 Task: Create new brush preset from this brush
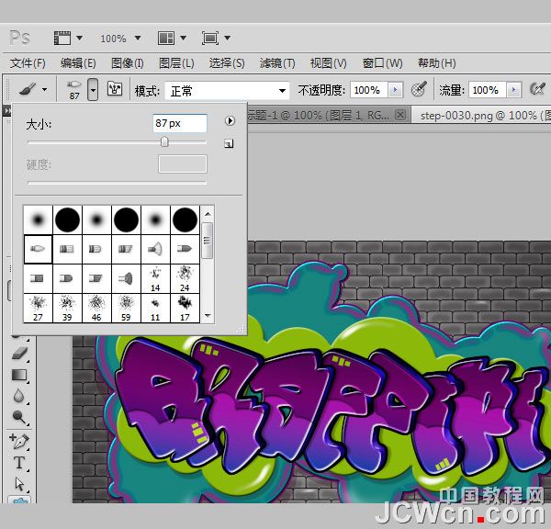[x=230, y=143]
